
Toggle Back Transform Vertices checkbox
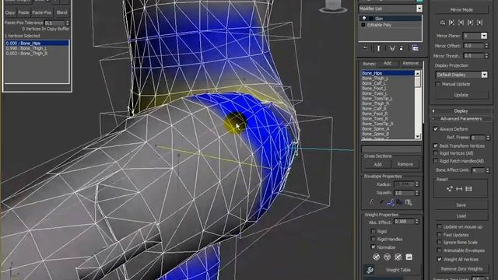(x=436, y=145)
